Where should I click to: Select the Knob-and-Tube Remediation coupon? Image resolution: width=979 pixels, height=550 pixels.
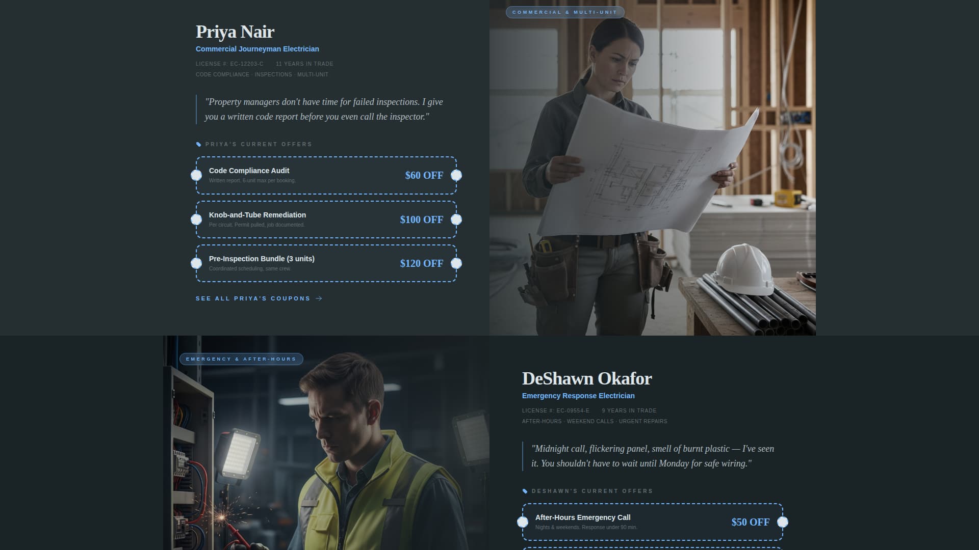[x=326, y=219]
